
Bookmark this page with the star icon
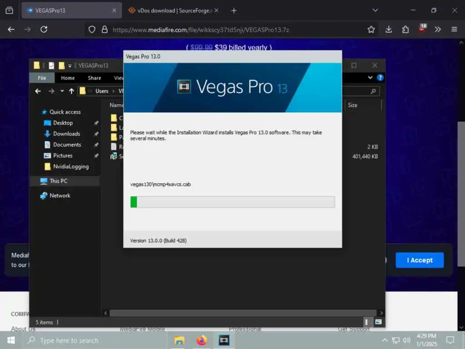pos(371,30)
